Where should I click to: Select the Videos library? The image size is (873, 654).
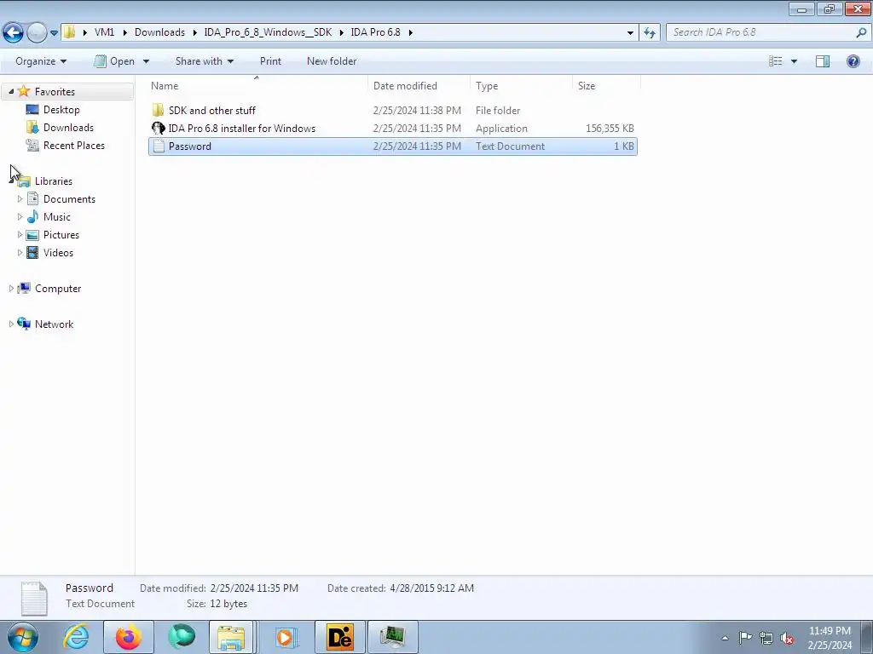coord(59,252)
